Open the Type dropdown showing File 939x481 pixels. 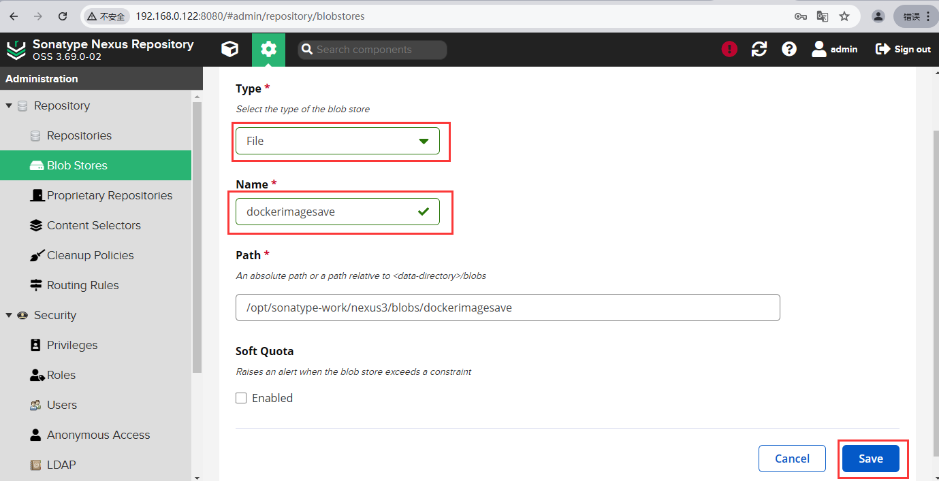coord(337,141)
